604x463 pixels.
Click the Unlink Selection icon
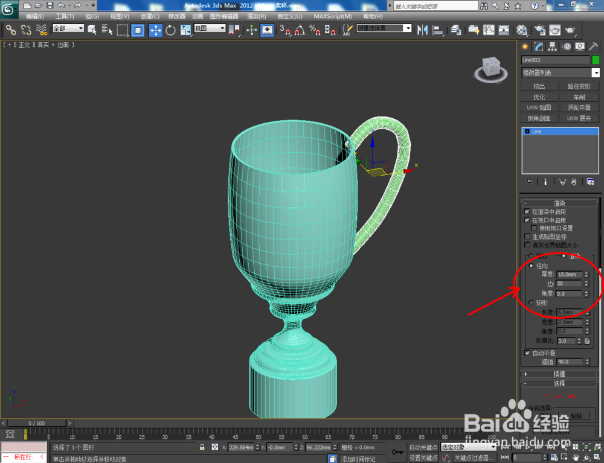tap(26, 30)
